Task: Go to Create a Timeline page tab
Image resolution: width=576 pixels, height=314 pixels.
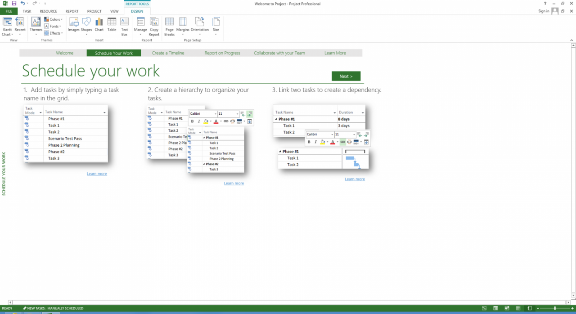Action: [x=168, y=53]
